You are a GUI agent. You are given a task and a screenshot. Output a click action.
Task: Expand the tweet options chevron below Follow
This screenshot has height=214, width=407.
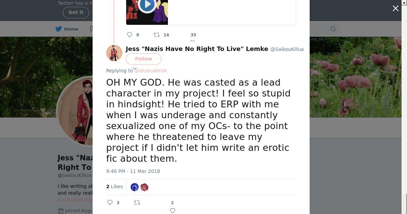[x=135, y=69]
